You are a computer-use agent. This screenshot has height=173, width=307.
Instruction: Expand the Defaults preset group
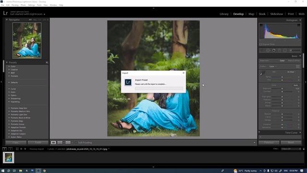point(9,83)
